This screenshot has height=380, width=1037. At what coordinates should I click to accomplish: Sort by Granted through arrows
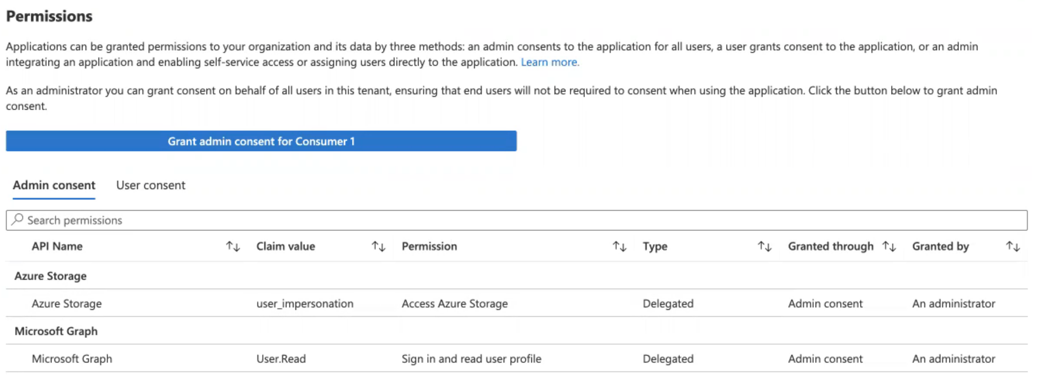[x=889, y=247]
